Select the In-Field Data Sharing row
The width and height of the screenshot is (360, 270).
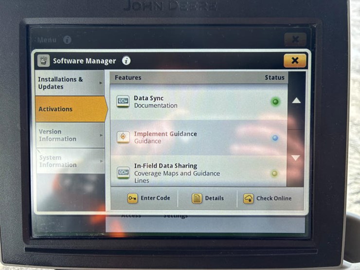click(x=198, y=171)
